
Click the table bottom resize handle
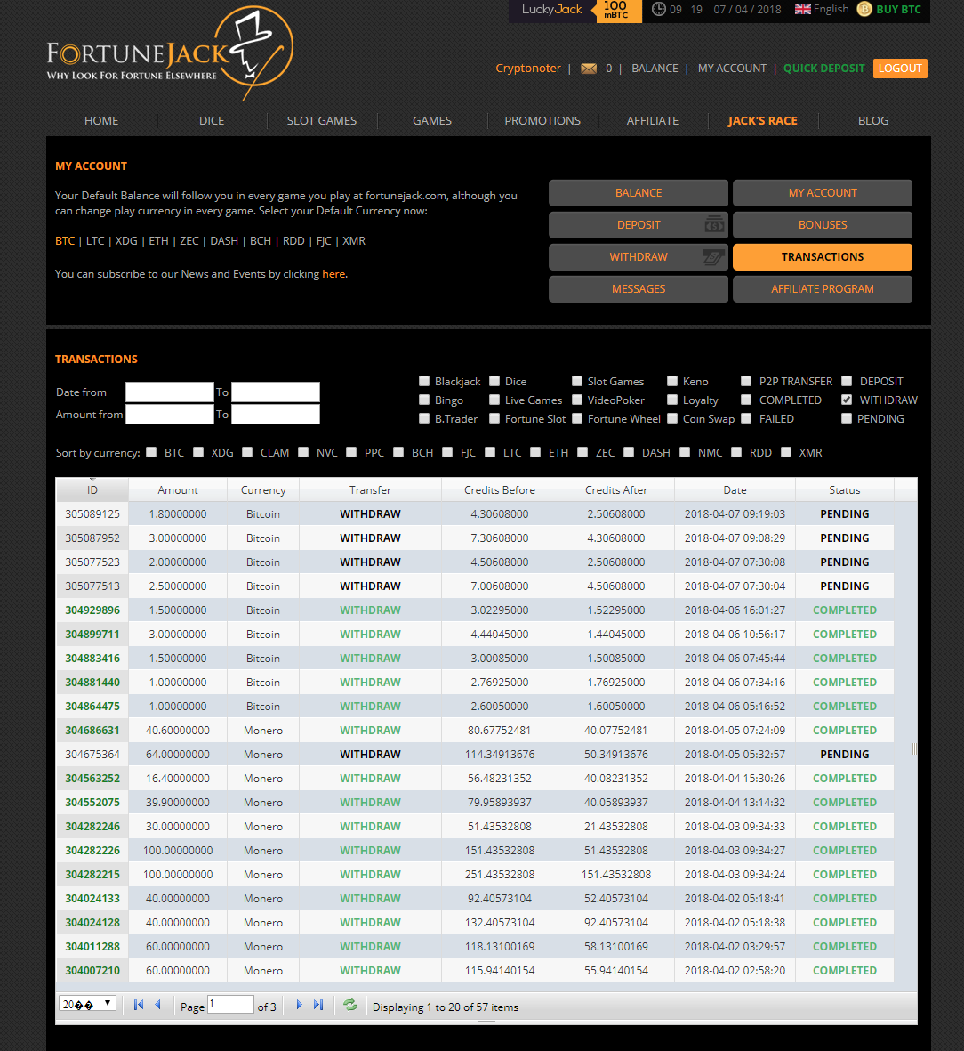pos(486,1023)
